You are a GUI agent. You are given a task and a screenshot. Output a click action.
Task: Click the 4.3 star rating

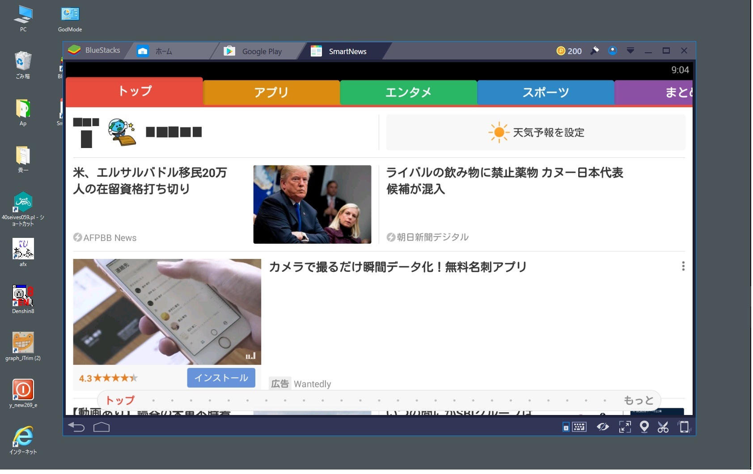[108, 378]
